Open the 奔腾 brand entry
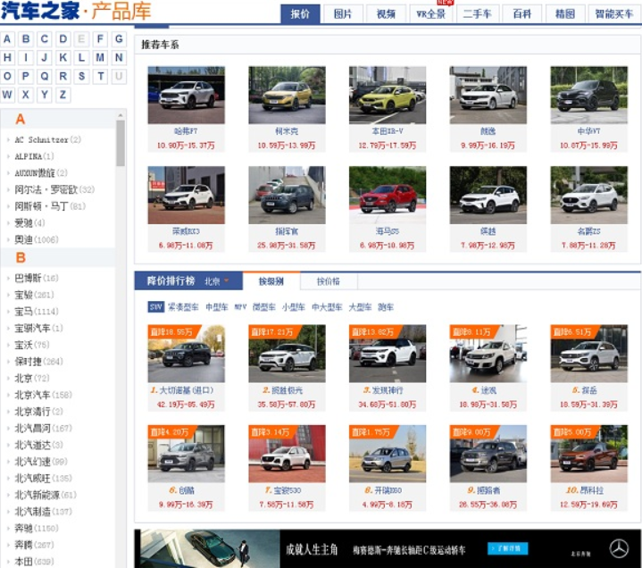This screenshot has height=568, width=642. pos(34,545)
